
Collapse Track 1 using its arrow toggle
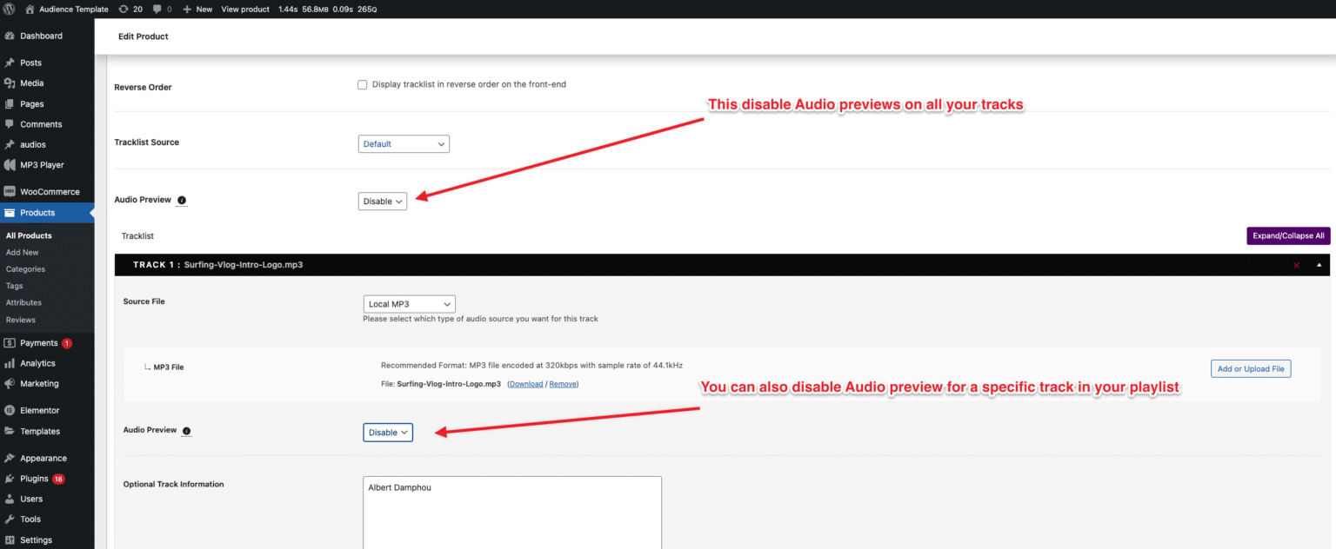[1318, 264]
